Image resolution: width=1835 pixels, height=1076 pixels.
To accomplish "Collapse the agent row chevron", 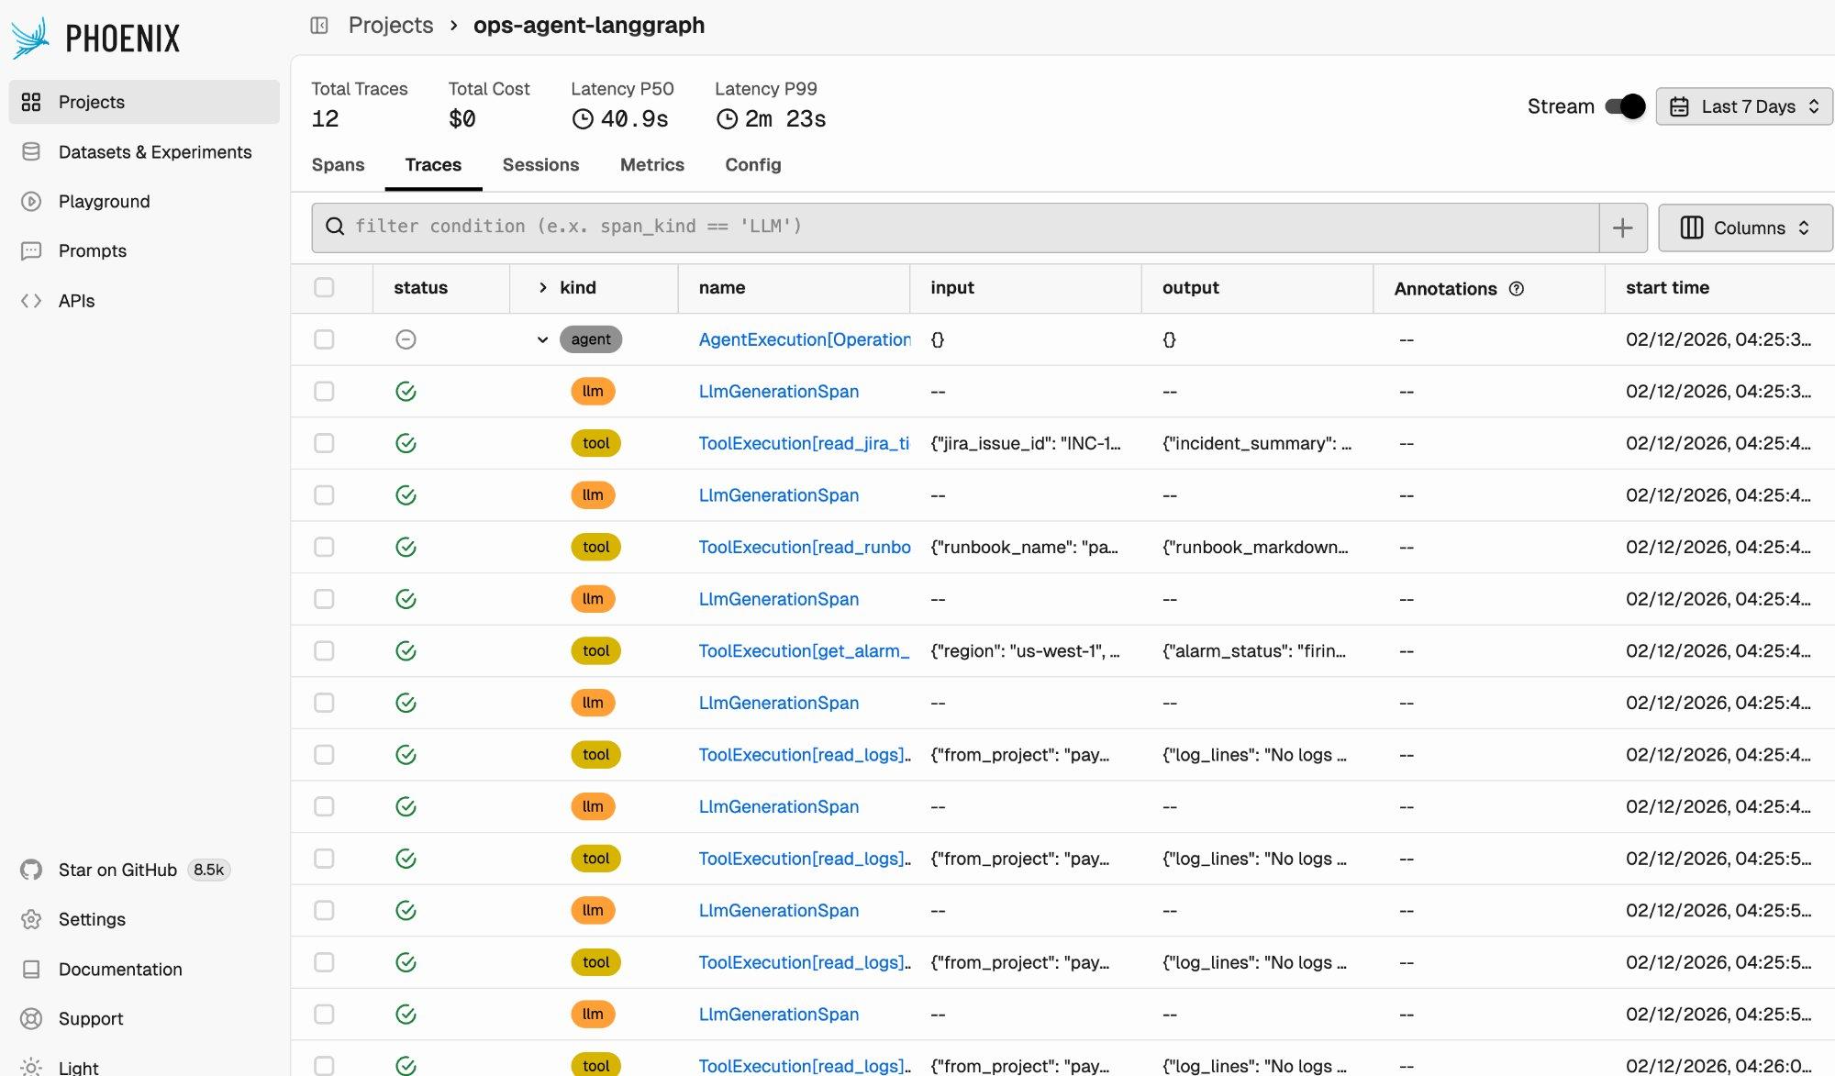I will 542,340.
